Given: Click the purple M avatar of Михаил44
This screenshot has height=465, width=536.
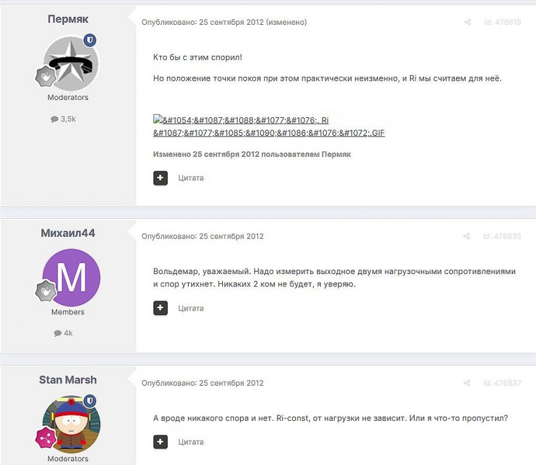Looking at the screenshot, I should click(x=71, y=277).
